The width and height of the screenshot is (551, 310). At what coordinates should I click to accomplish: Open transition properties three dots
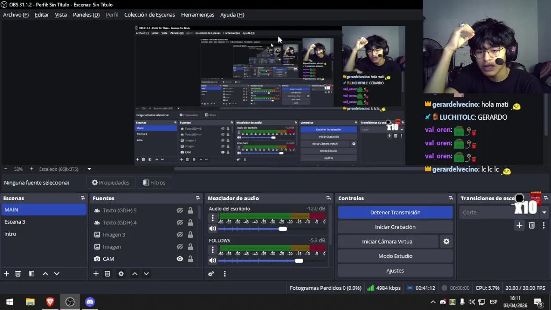pyautogui.click(x=544, y=225)
